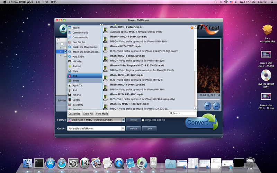Select the iPhone category

click(x=84, y=81)
